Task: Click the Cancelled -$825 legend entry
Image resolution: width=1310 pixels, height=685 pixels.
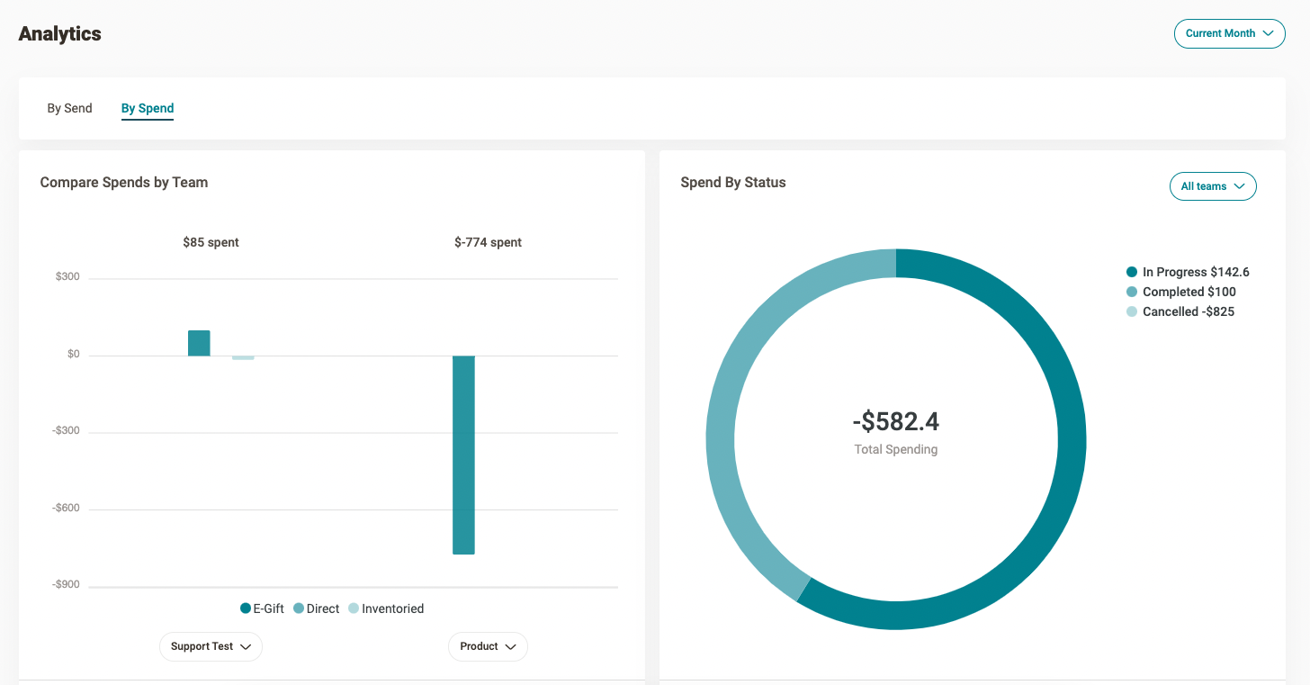Action: [x=1180, y=311]
